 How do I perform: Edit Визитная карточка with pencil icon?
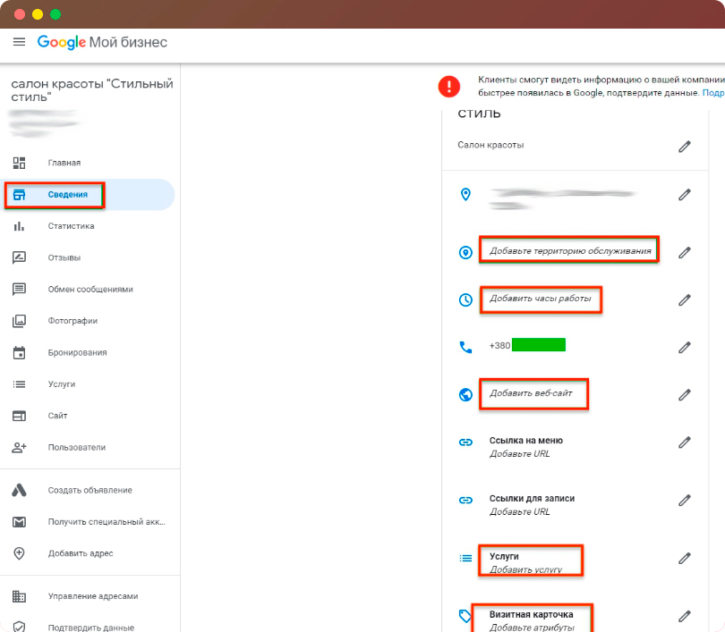tap(685, 616)
